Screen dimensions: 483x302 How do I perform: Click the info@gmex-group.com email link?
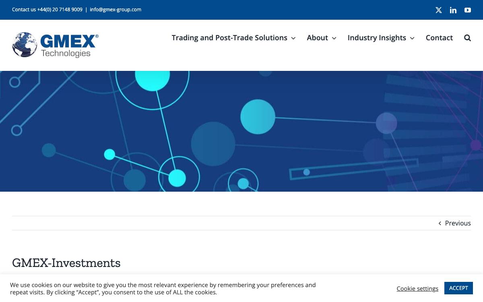(116, 10)
